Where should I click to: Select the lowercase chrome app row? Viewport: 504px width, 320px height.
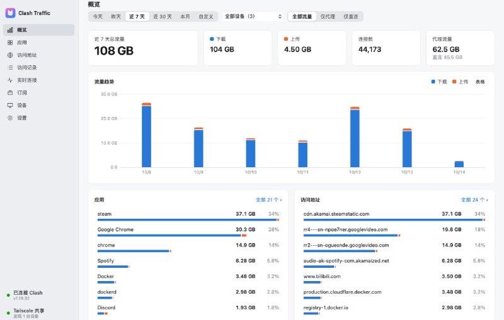click(188, 248)
